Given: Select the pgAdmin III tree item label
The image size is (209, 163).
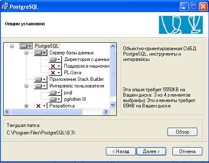Looking at the screenshot, I should coord(75,99).
